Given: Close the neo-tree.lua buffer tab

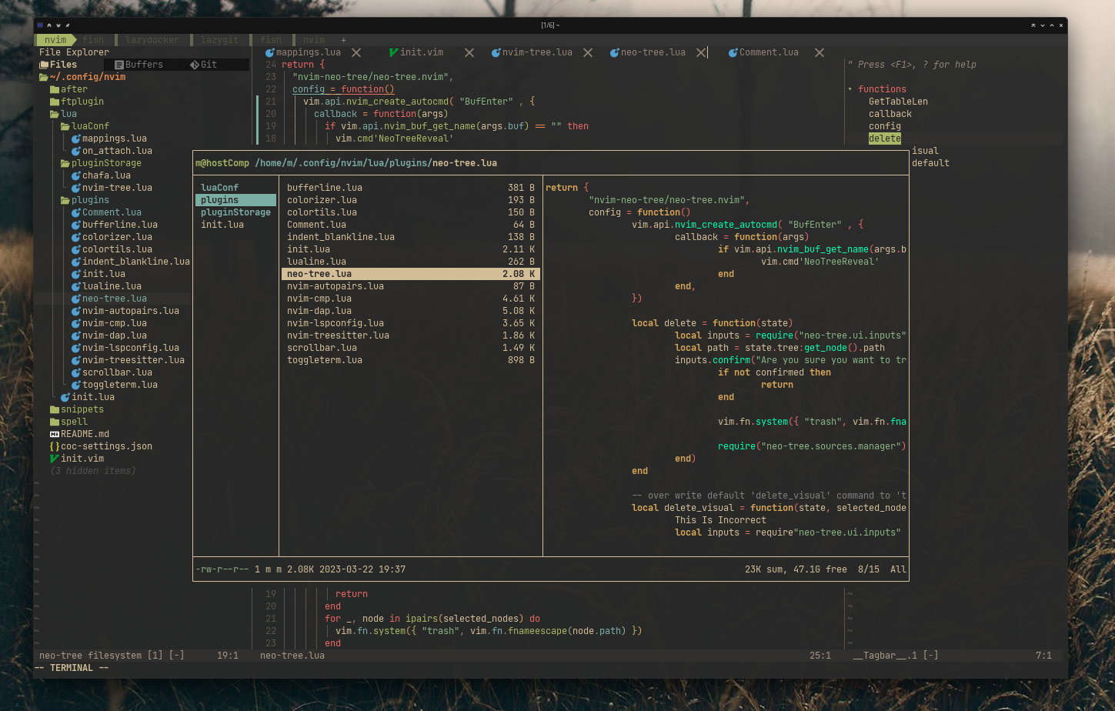Looking at the screenshot, I should click(x=701, y=52).
